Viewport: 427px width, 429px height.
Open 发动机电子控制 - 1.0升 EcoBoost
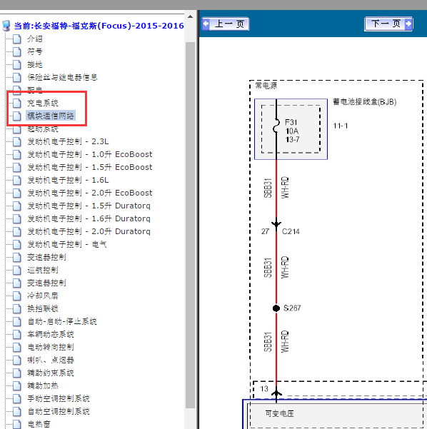(89, 155)
